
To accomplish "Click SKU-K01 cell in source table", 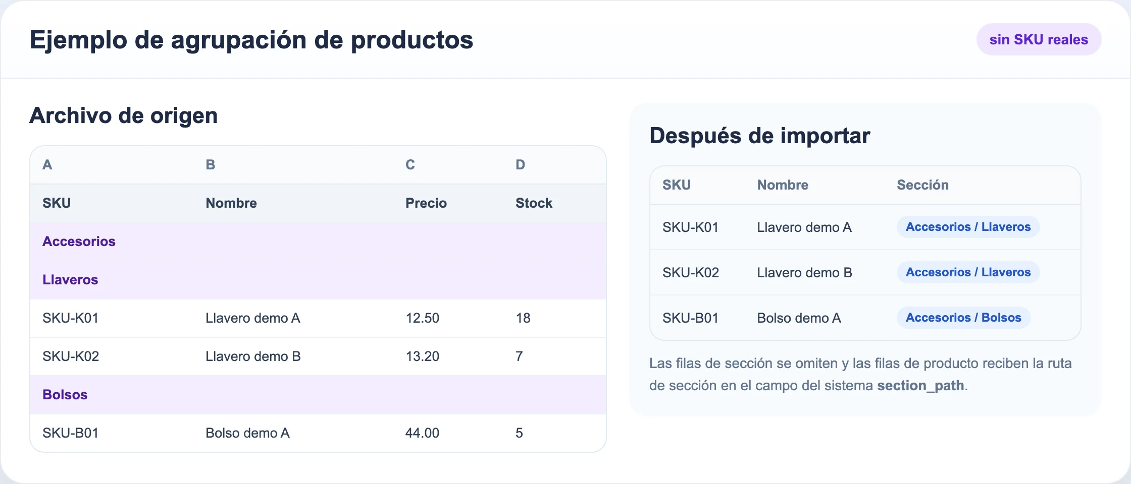I will 71,318.
